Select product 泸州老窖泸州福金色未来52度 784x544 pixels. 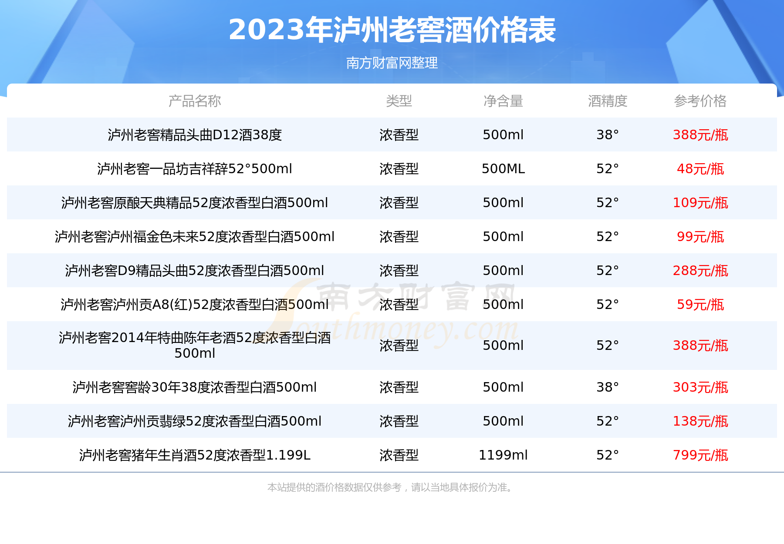click(x=195, y=237)
